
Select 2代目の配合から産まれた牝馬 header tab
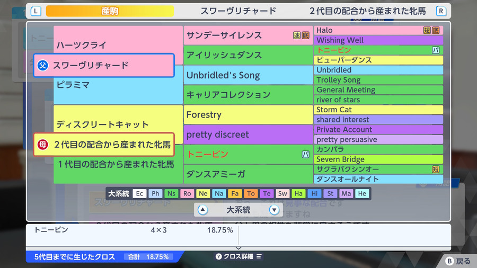click(x=367, y=11)
